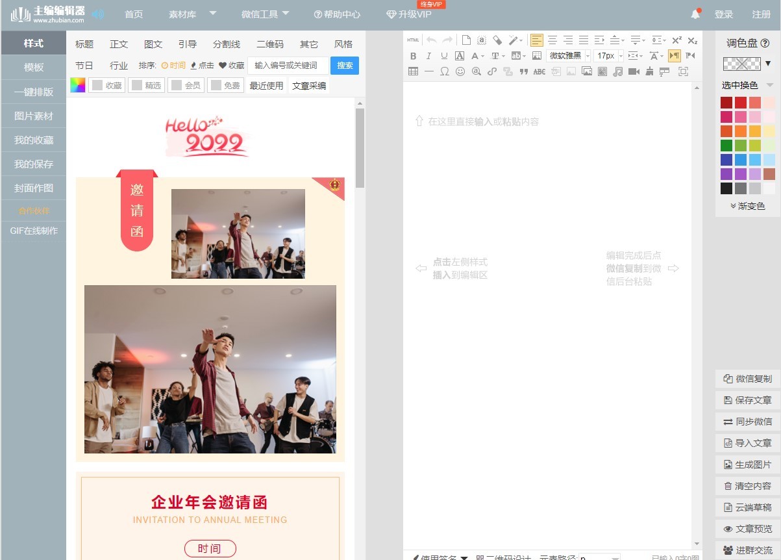781x560 pixels.
Task: Enable the 精选 filter checkbox
Action: [138, 85]
